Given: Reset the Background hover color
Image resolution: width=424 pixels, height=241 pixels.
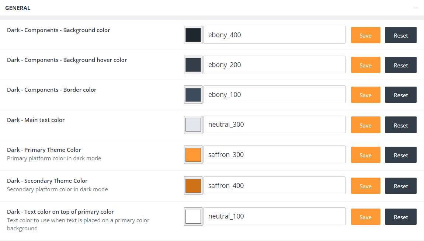Looking at the screenshot, I should [401, 65].
